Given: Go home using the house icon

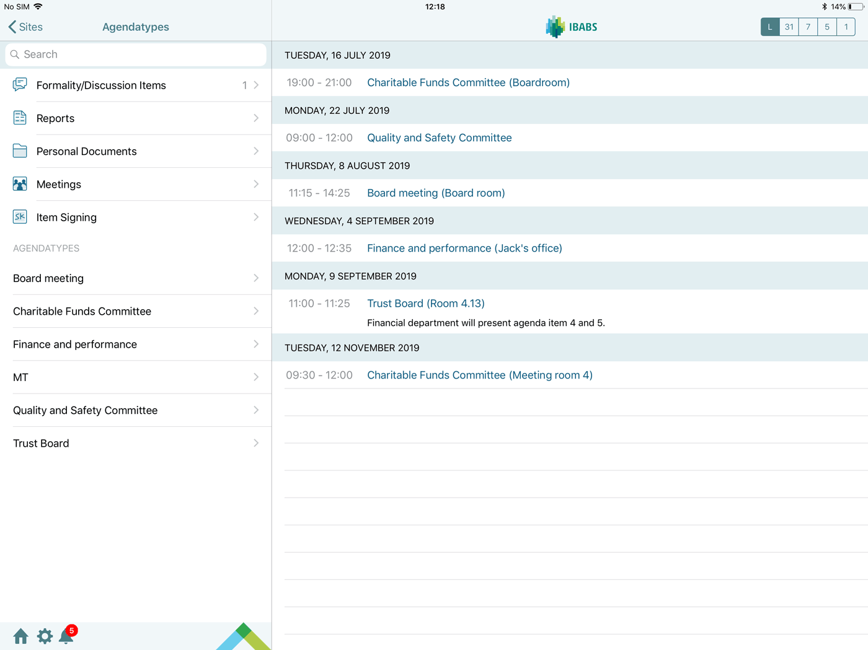Looking at the screenshot, I should point(20,636).
